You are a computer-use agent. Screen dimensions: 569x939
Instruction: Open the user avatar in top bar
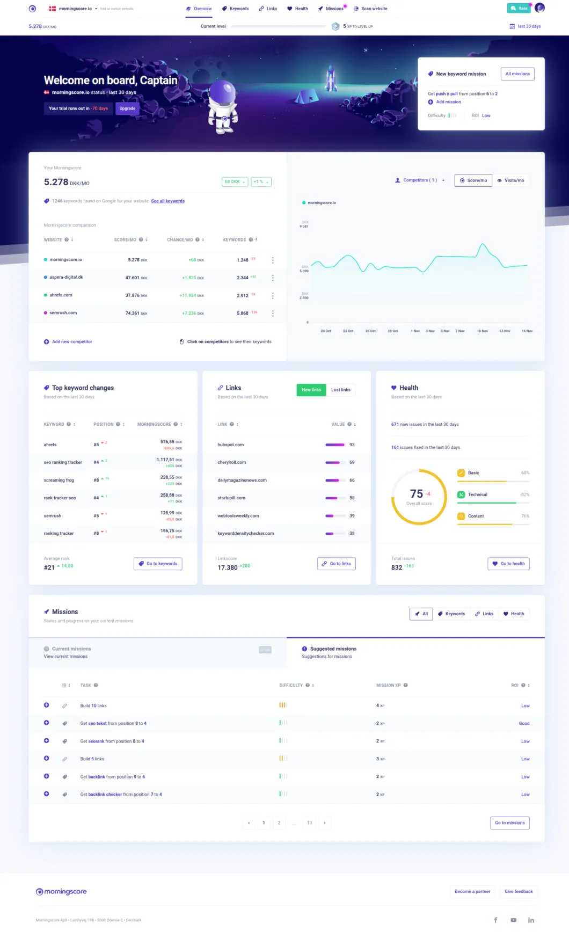point(539,8)
